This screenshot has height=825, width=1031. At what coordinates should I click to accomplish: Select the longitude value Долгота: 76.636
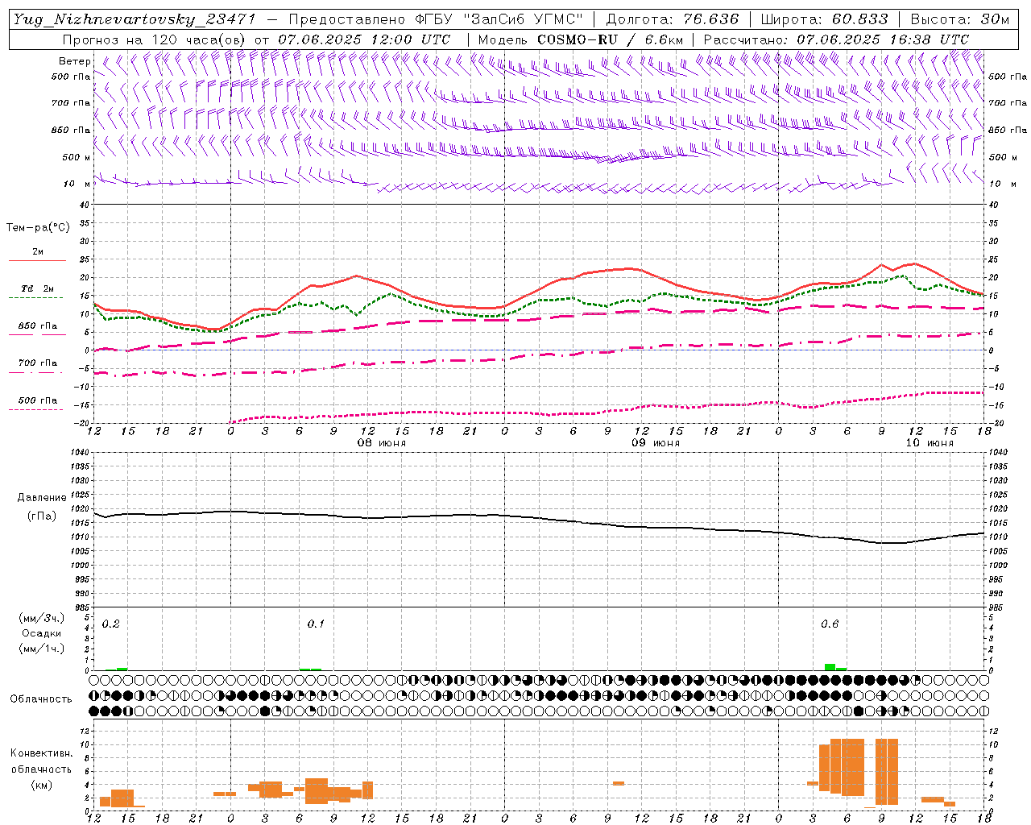pos(672,19)
